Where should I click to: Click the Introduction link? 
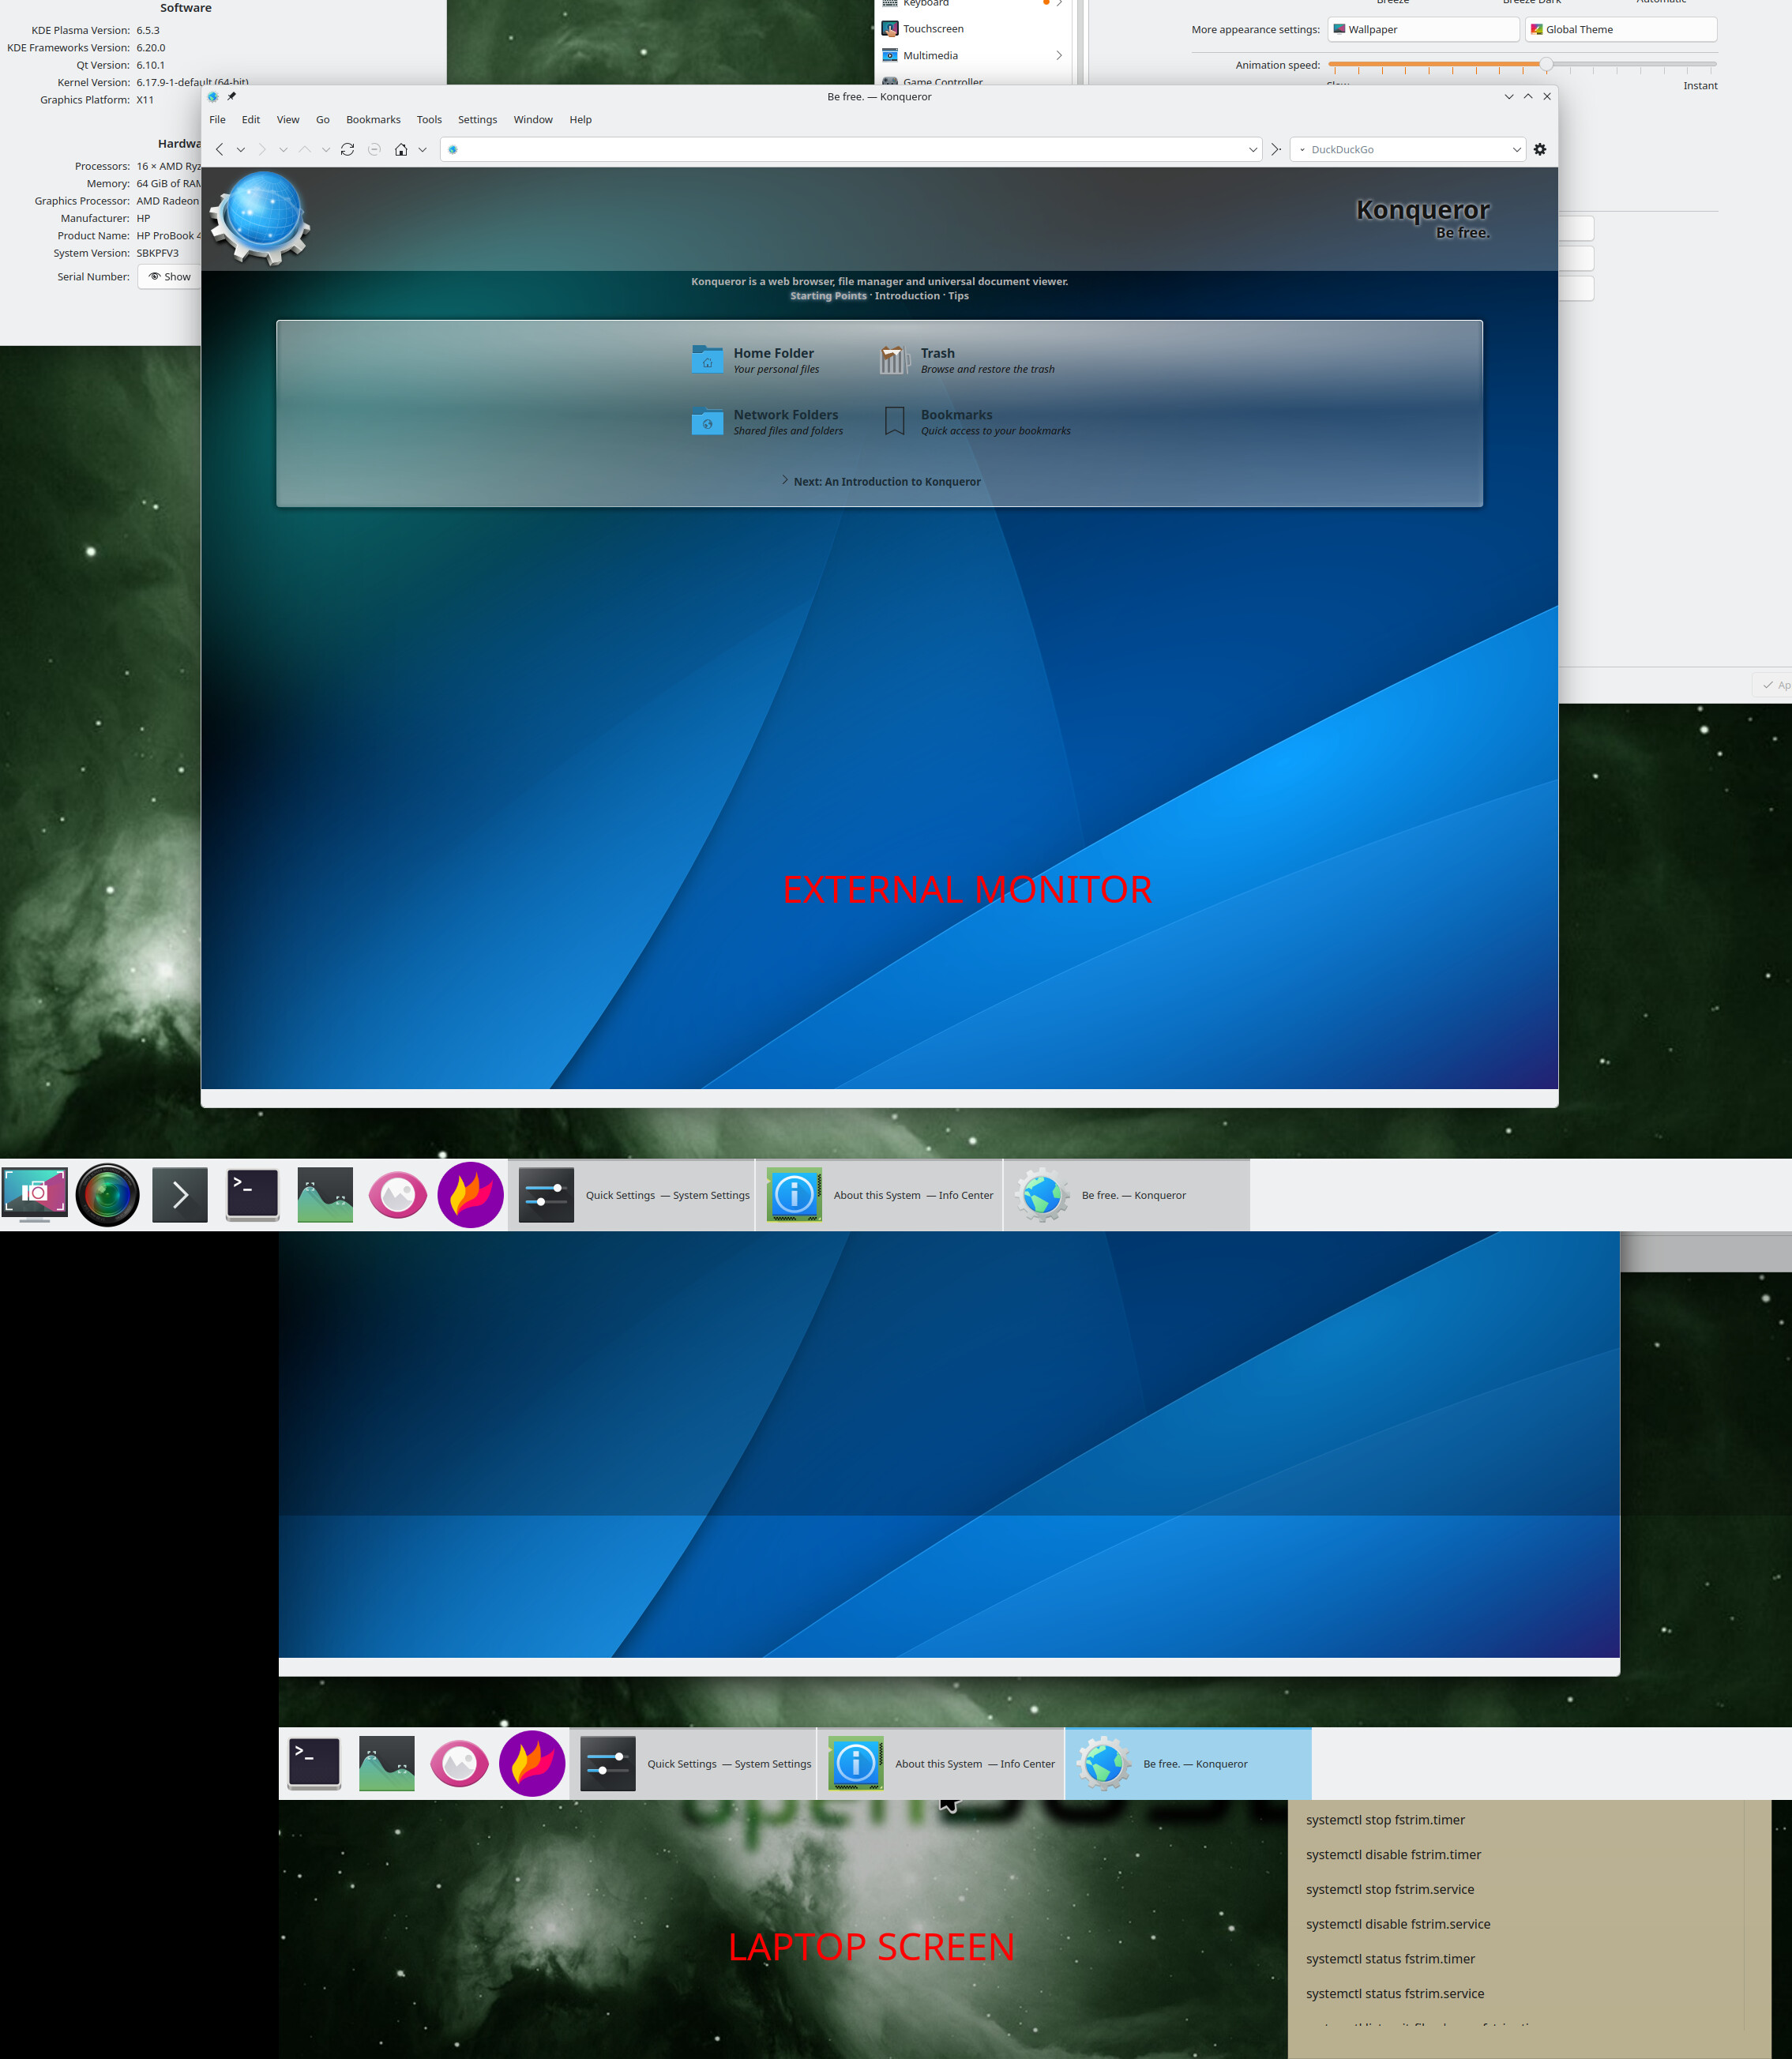tap(906, 296)
